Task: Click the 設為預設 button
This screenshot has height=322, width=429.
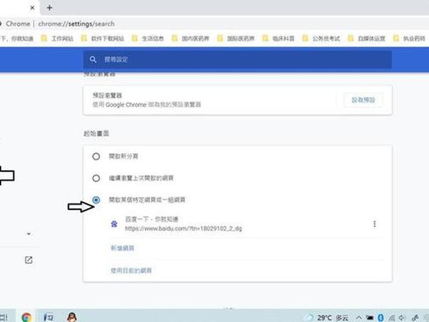Action: point(363,100)
